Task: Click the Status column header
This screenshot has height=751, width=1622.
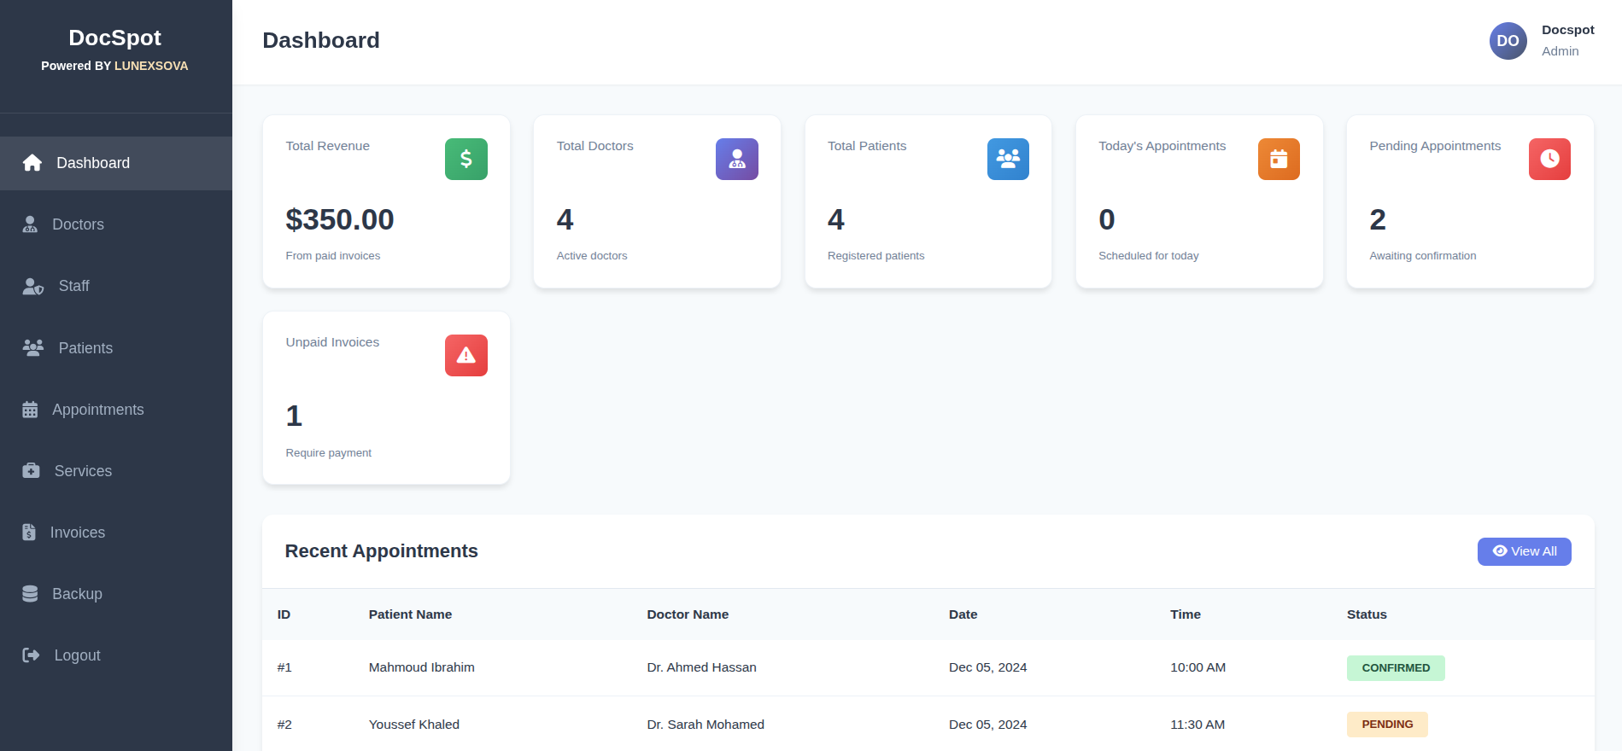Action: [1367, 614]
